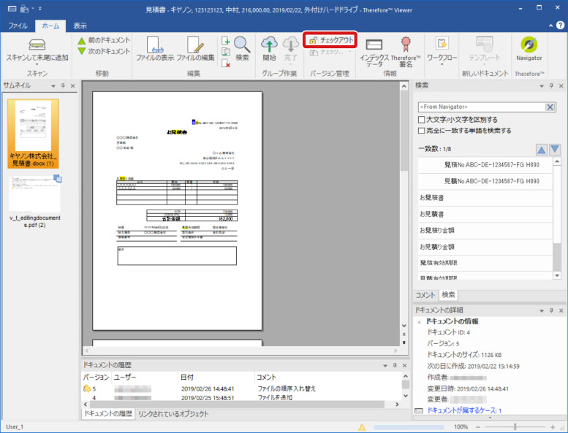Open the index data (インデックスデータ) icon
The height and width of the screenshot is (433, 568).
pyautogui.click(x=374, y=45)
